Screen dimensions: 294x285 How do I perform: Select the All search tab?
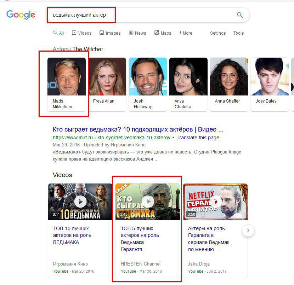(x=58, y=33)
